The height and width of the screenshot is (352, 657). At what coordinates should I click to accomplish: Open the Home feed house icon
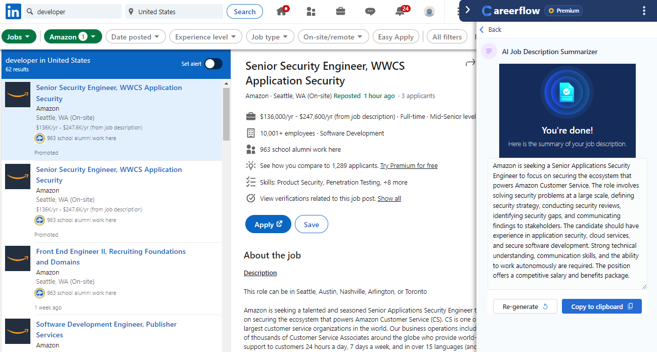pyautogui.click(x=282, y=11)
